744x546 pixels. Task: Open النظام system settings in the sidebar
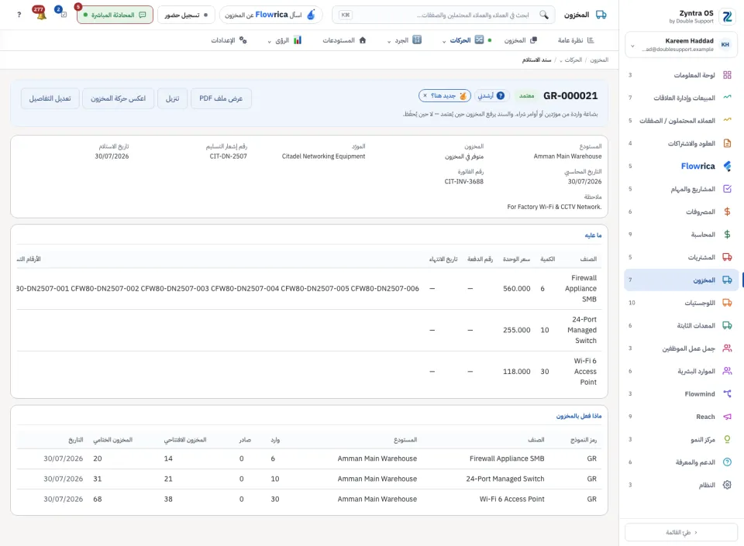(681, 484)
